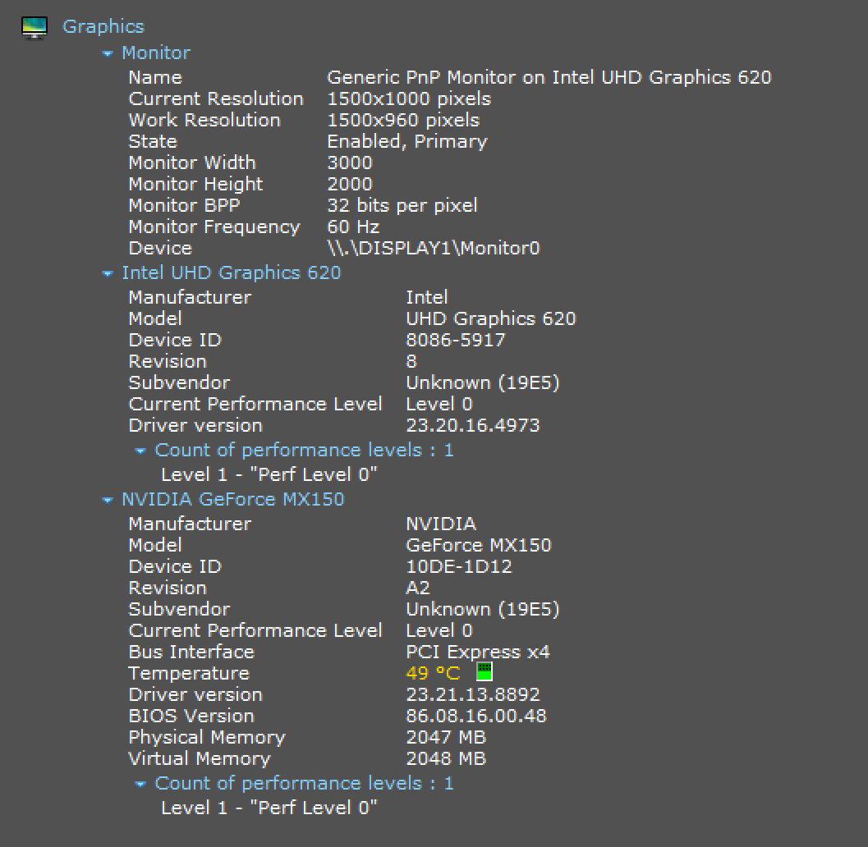Click the Graphics monitor icon
Screen dimensions: 868x847
pos(34,28)
